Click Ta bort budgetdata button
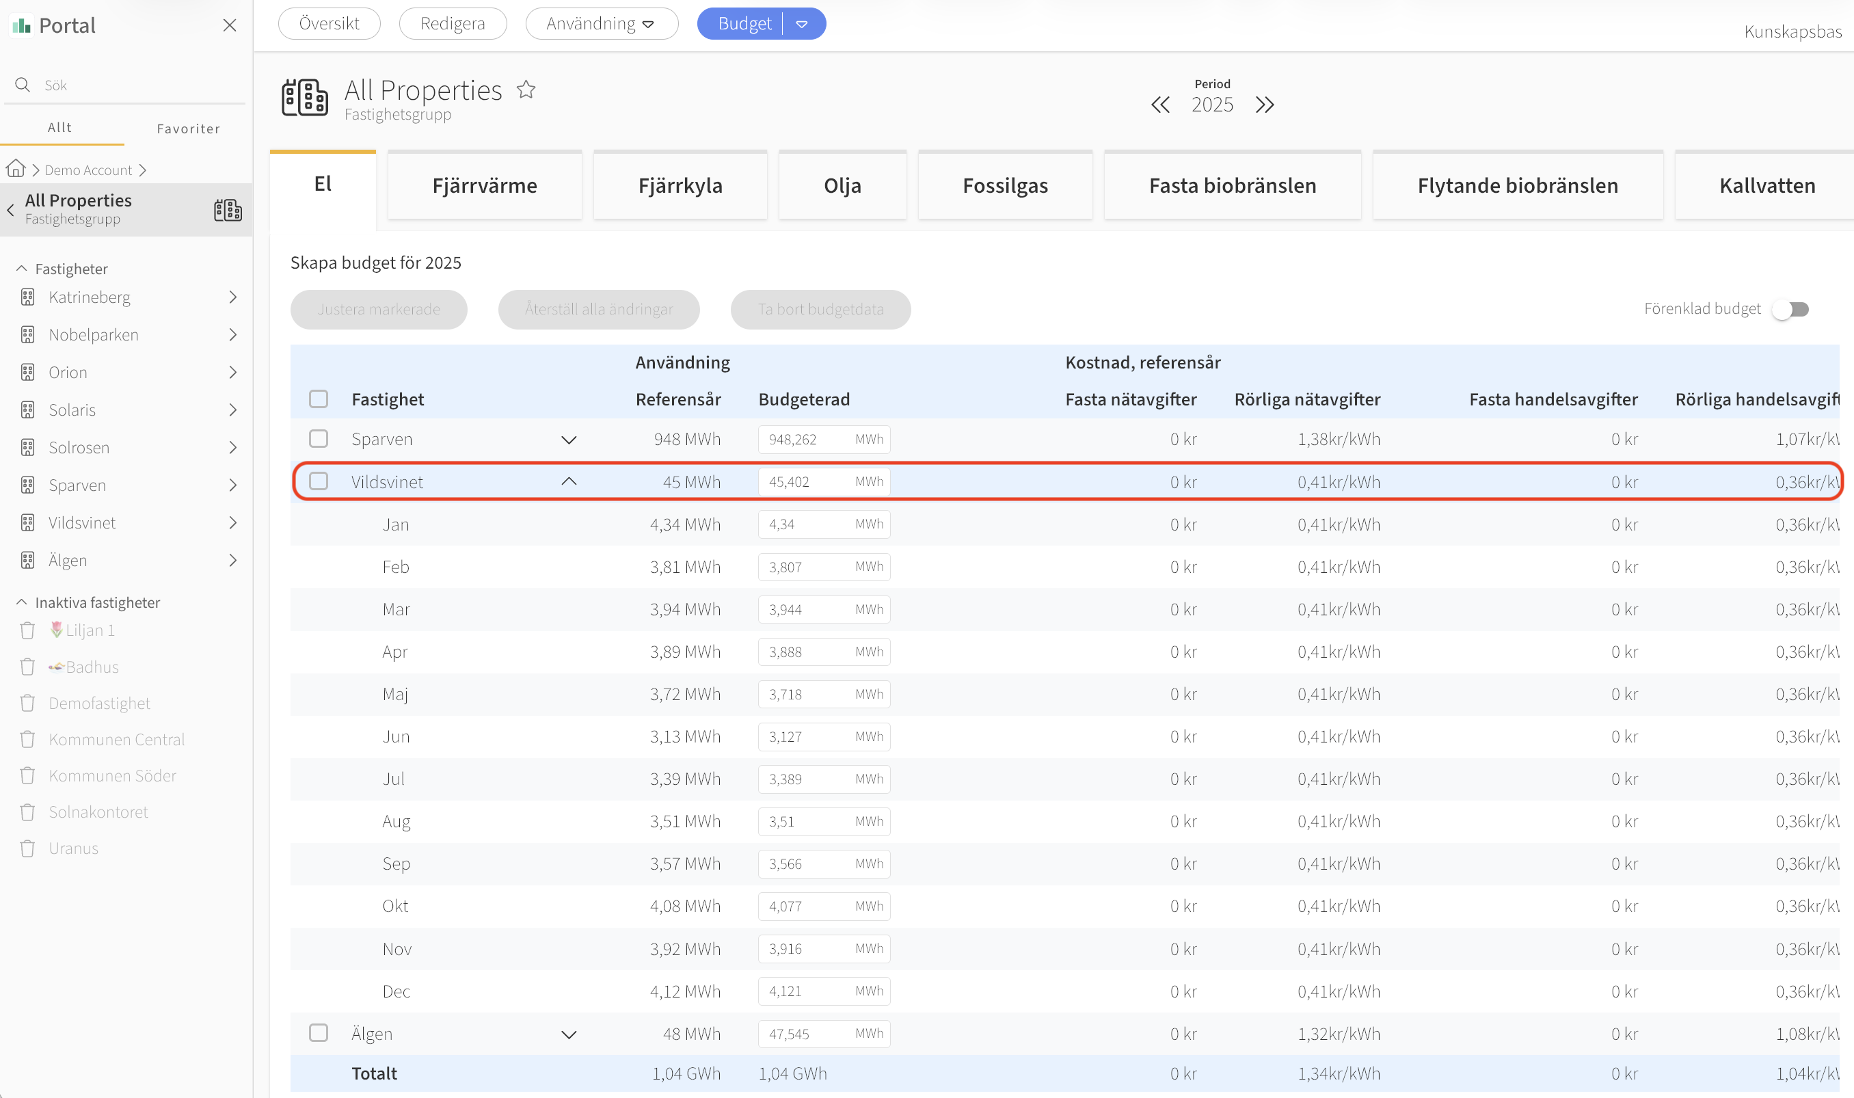Viewport: 1854px width, 1098px height. (820, 309)
